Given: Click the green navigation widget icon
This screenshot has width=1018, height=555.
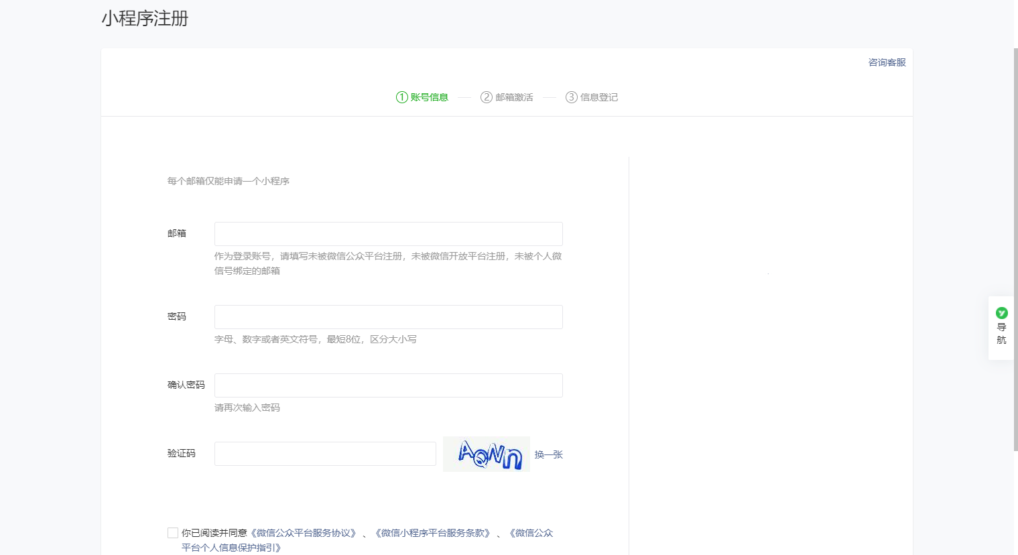Looking at the screenshot, I should click(1001, 313).
